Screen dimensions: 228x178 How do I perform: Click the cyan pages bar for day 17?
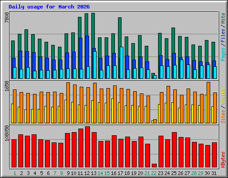click(122, 63)
